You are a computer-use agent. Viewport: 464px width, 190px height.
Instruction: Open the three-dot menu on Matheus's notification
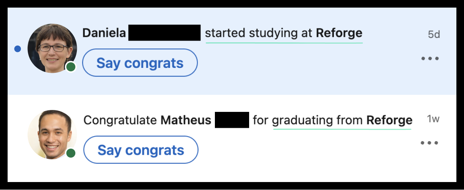click(x=429, y=143)
